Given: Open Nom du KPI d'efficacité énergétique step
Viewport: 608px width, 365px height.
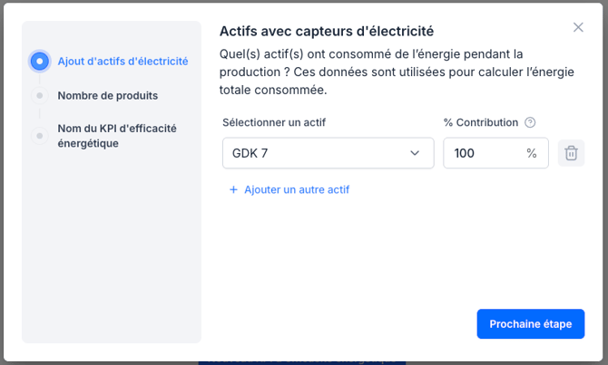Looking at the screenshot, I should pyautogui.click(x=116, y=136).
